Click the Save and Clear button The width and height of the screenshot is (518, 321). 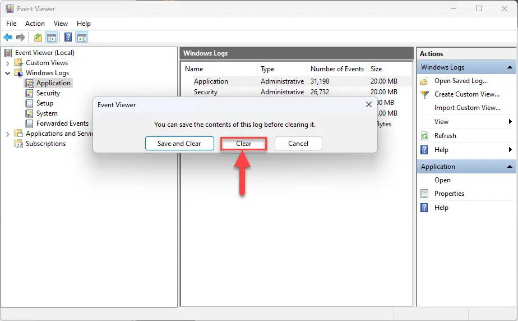pyautogui.click(x=179, y=144)
